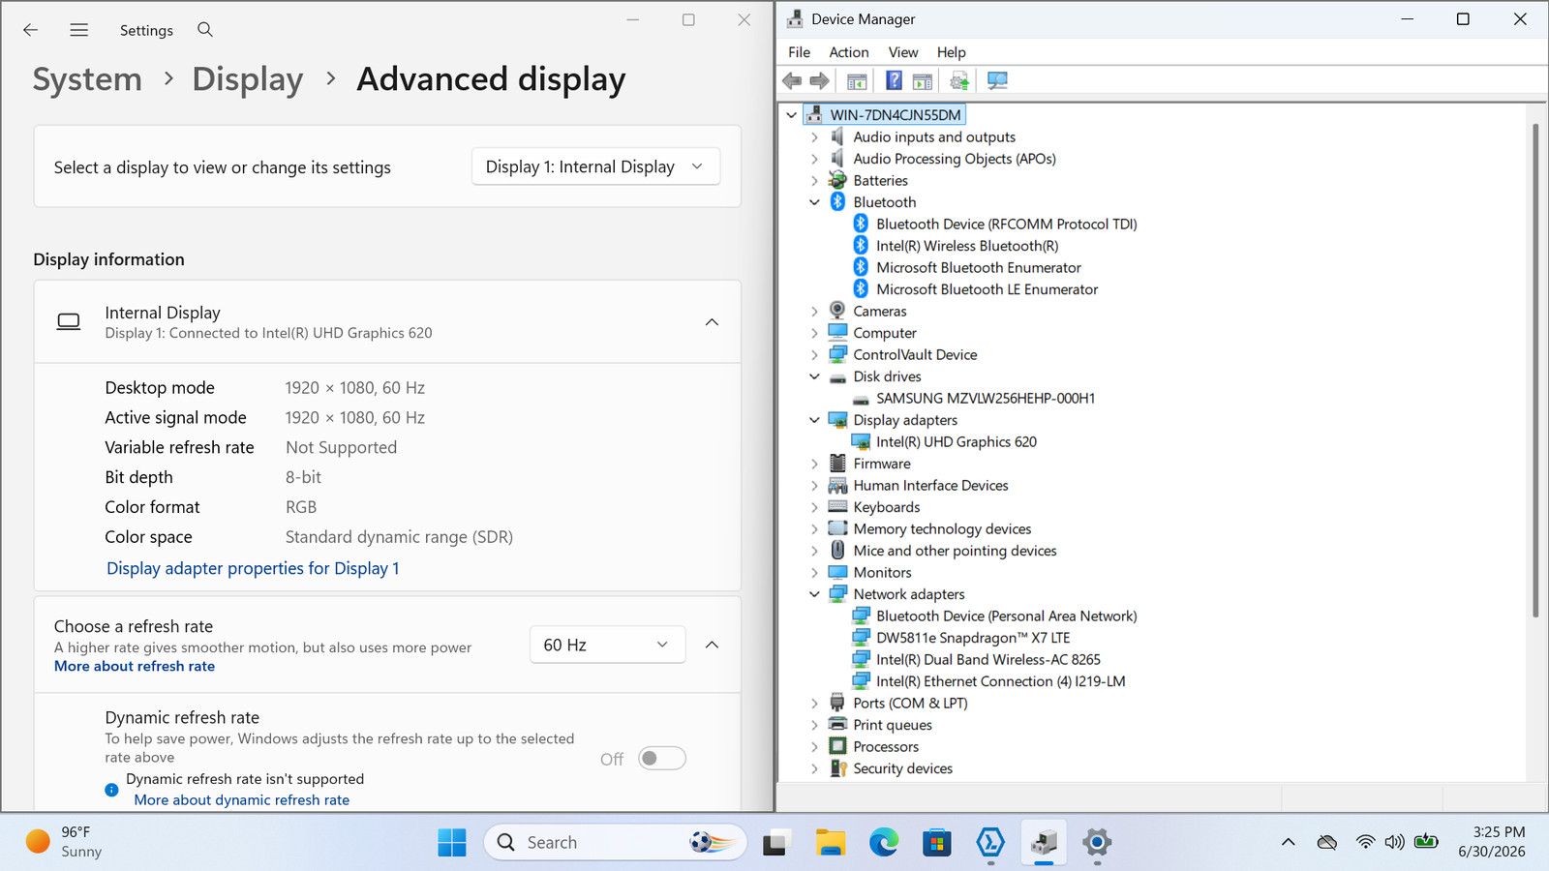Viewport: 1549px width, 871px height.
Task: Open the 60 Hz refresh rate dropdown
Action: [607, 645]
